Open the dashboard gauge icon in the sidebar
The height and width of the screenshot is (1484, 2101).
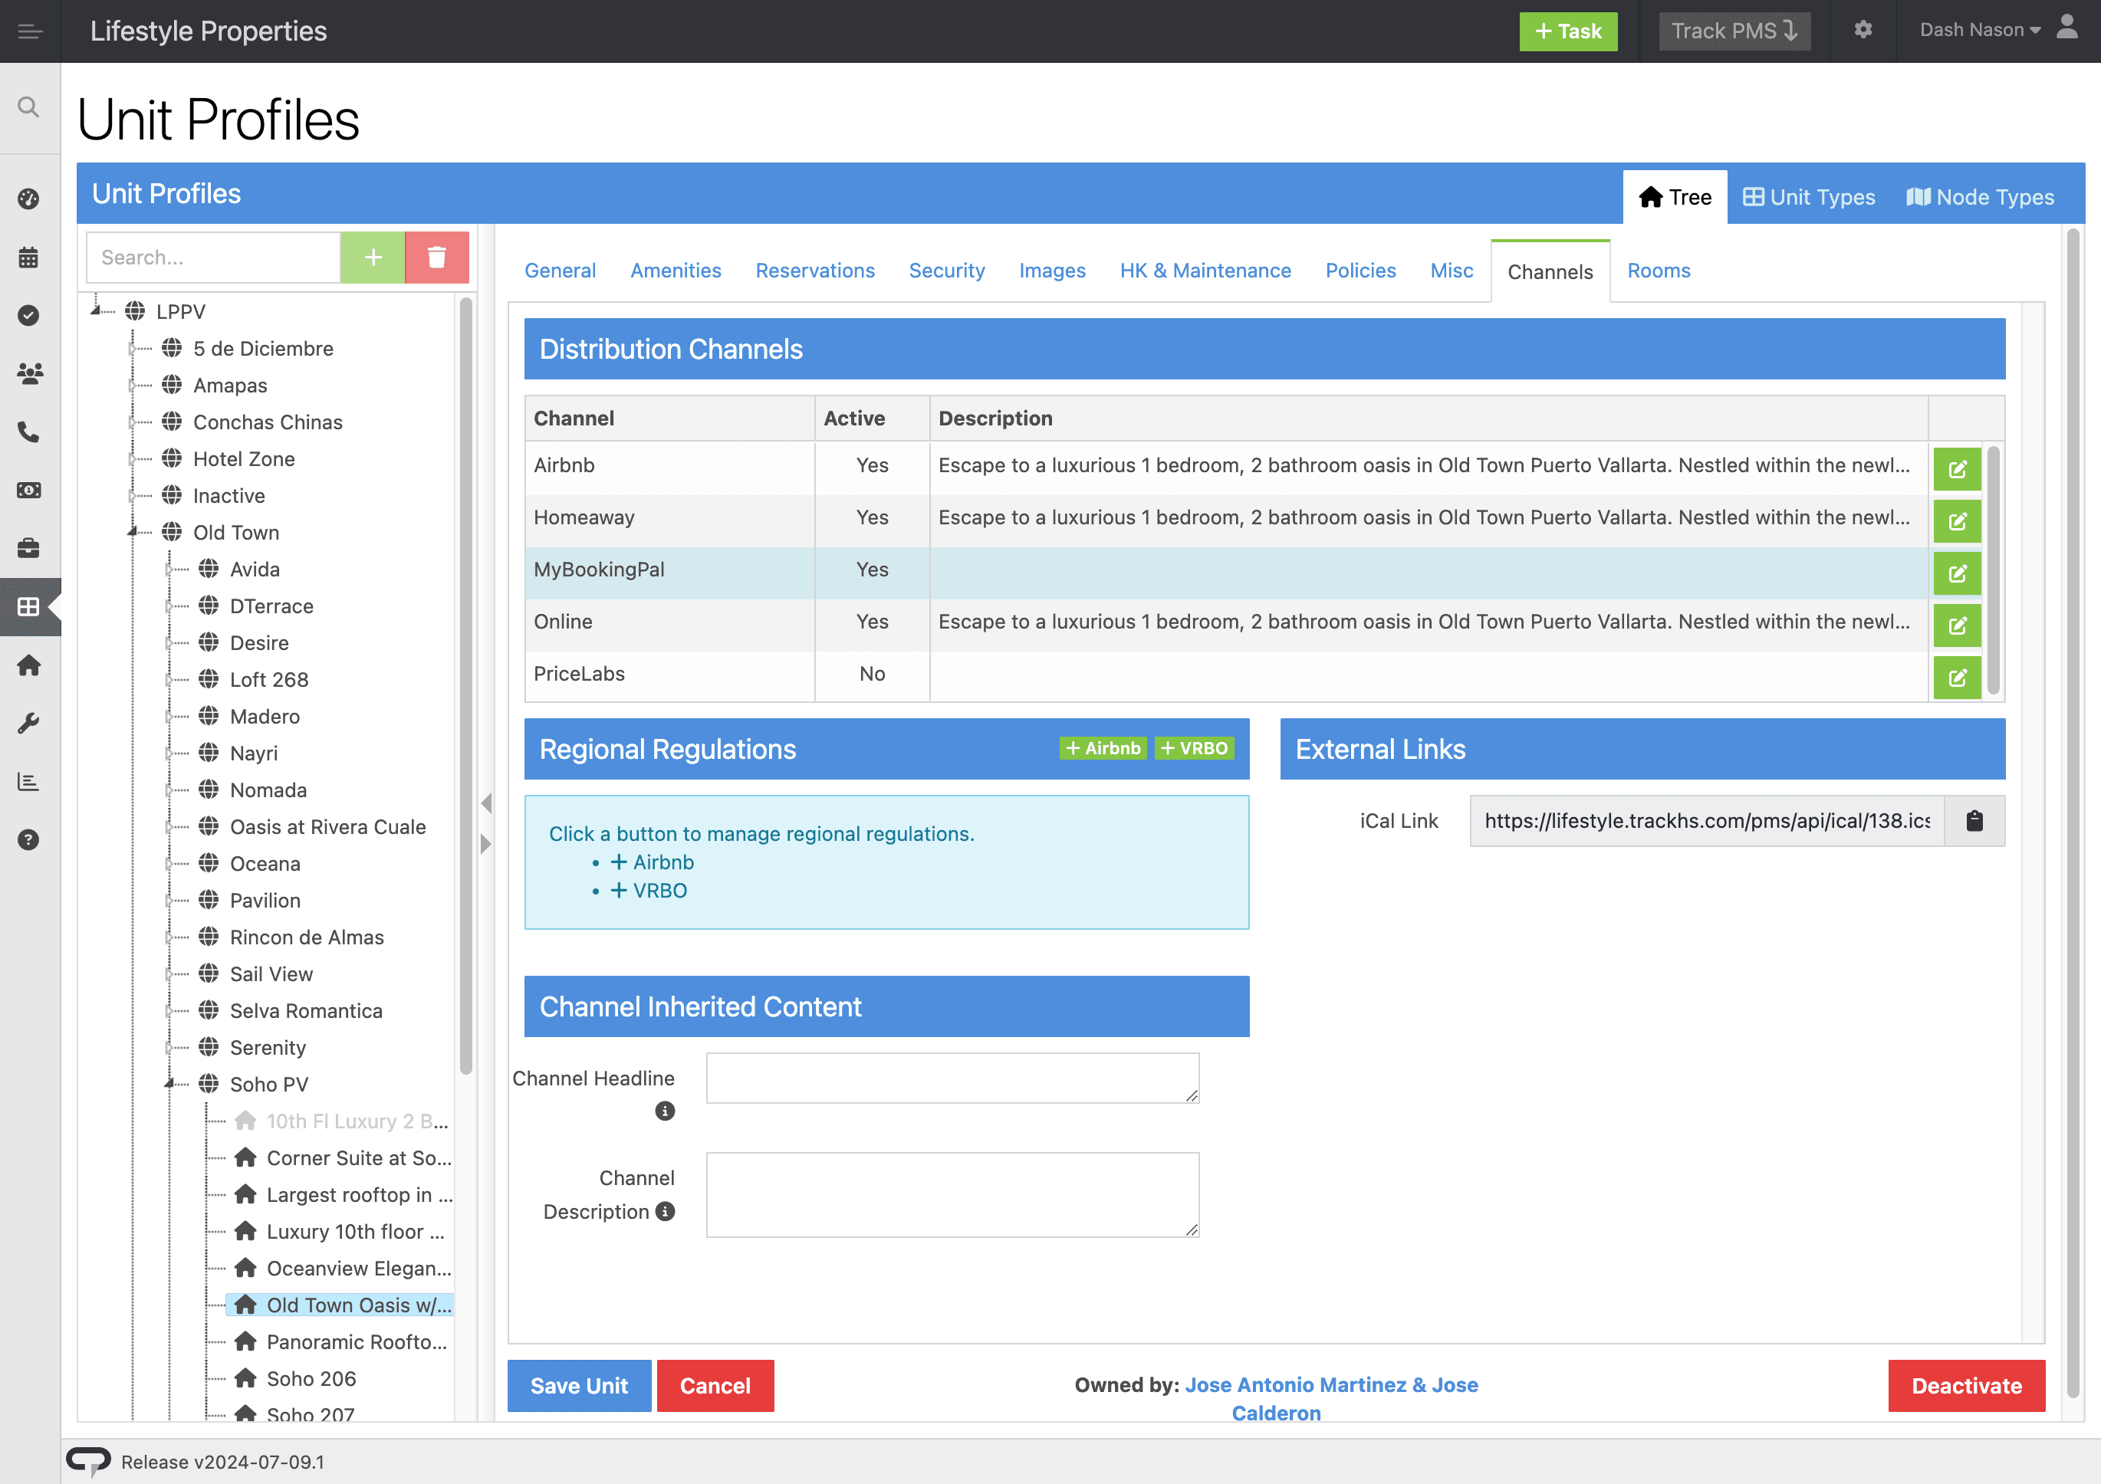coord(28,199)
